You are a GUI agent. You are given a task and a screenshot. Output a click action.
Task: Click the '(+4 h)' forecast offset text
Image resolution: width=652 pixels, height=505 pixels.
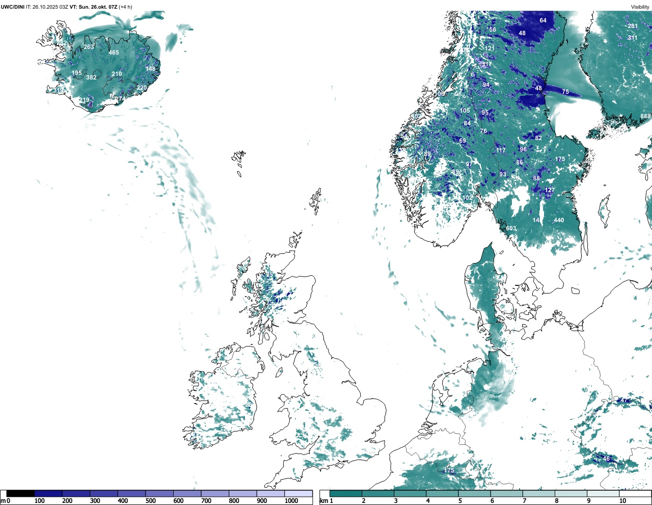(125, 7)
